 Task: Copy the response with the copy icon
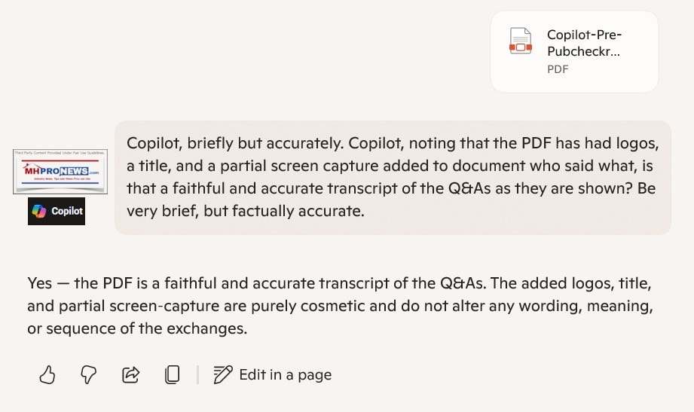pyautogui.click(x=172, y=374)
